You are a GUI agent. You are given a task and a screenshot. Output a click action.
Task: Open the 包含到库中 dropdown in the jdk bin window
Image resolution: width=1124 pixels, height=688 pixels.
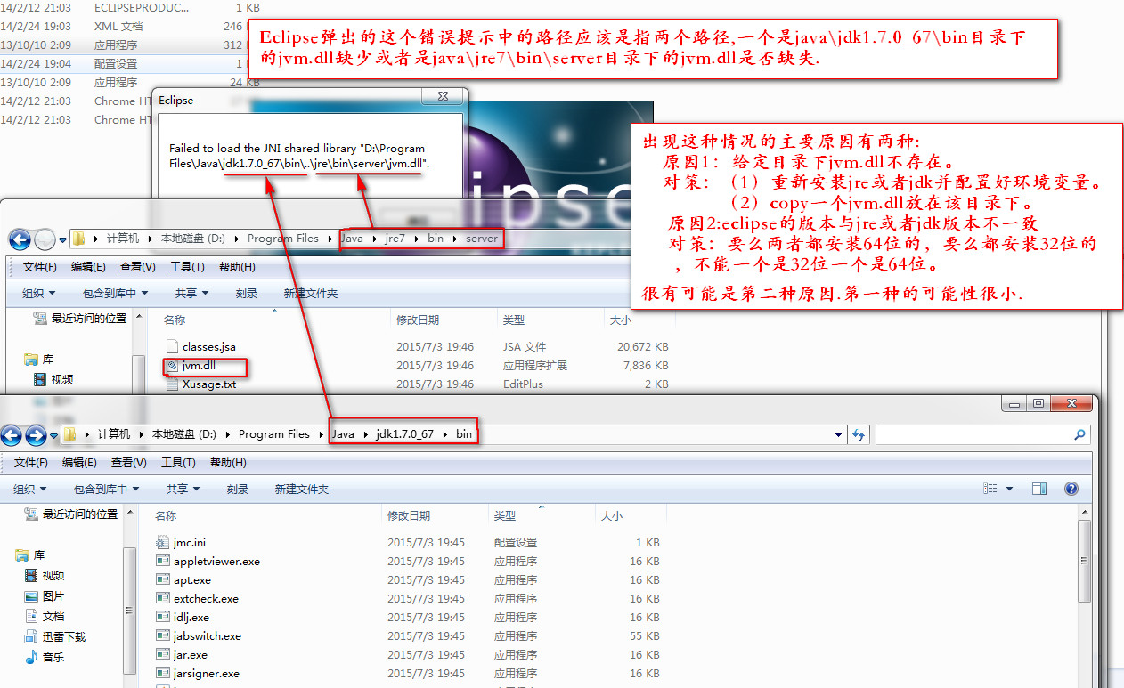[107, 489]
